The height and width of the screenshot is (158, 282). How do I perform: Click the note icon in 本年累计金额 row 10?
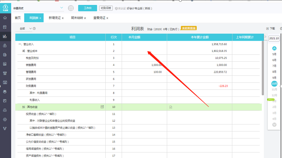(x=171, y=107)
